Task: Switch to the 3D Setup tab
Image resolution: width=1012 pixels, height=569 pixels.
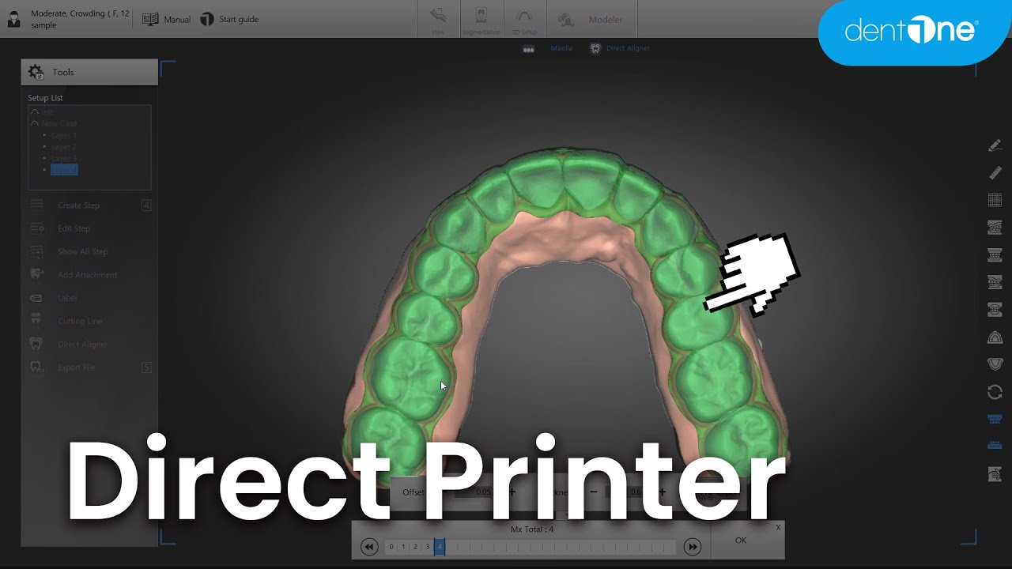Action: coord(525,20)
